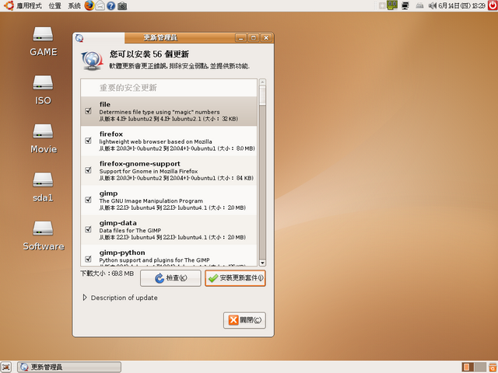Click the 安裝更新套件 (Install Updates) button
The width and height of the screenshot is (498, 373).
[x=235, y=278]
